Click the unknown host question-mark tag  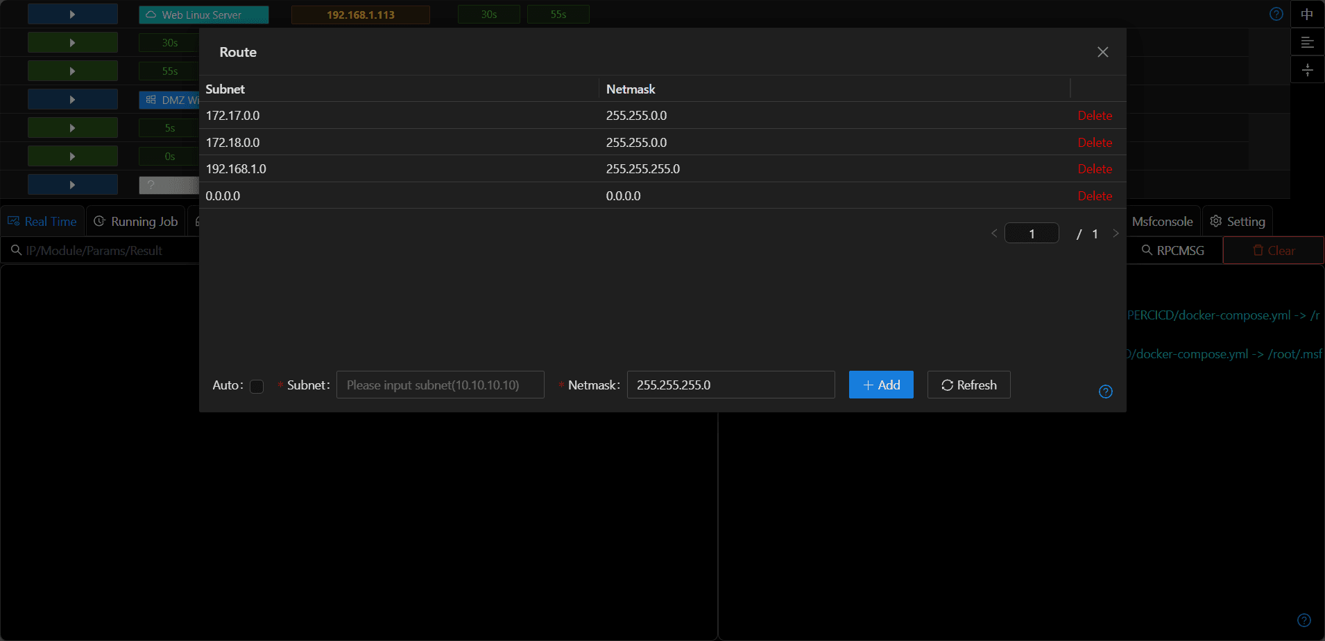click(x=169, y=185)
